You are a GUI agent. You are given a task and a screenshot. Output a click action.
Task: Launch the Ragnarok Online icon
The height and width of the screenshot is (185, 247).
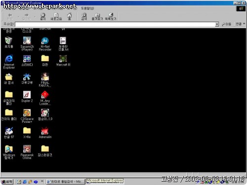[x=27, y=152]
